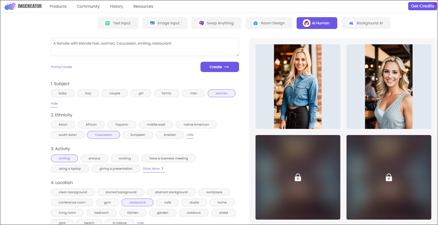Click the lock icon on fourth image

[389, 177]
